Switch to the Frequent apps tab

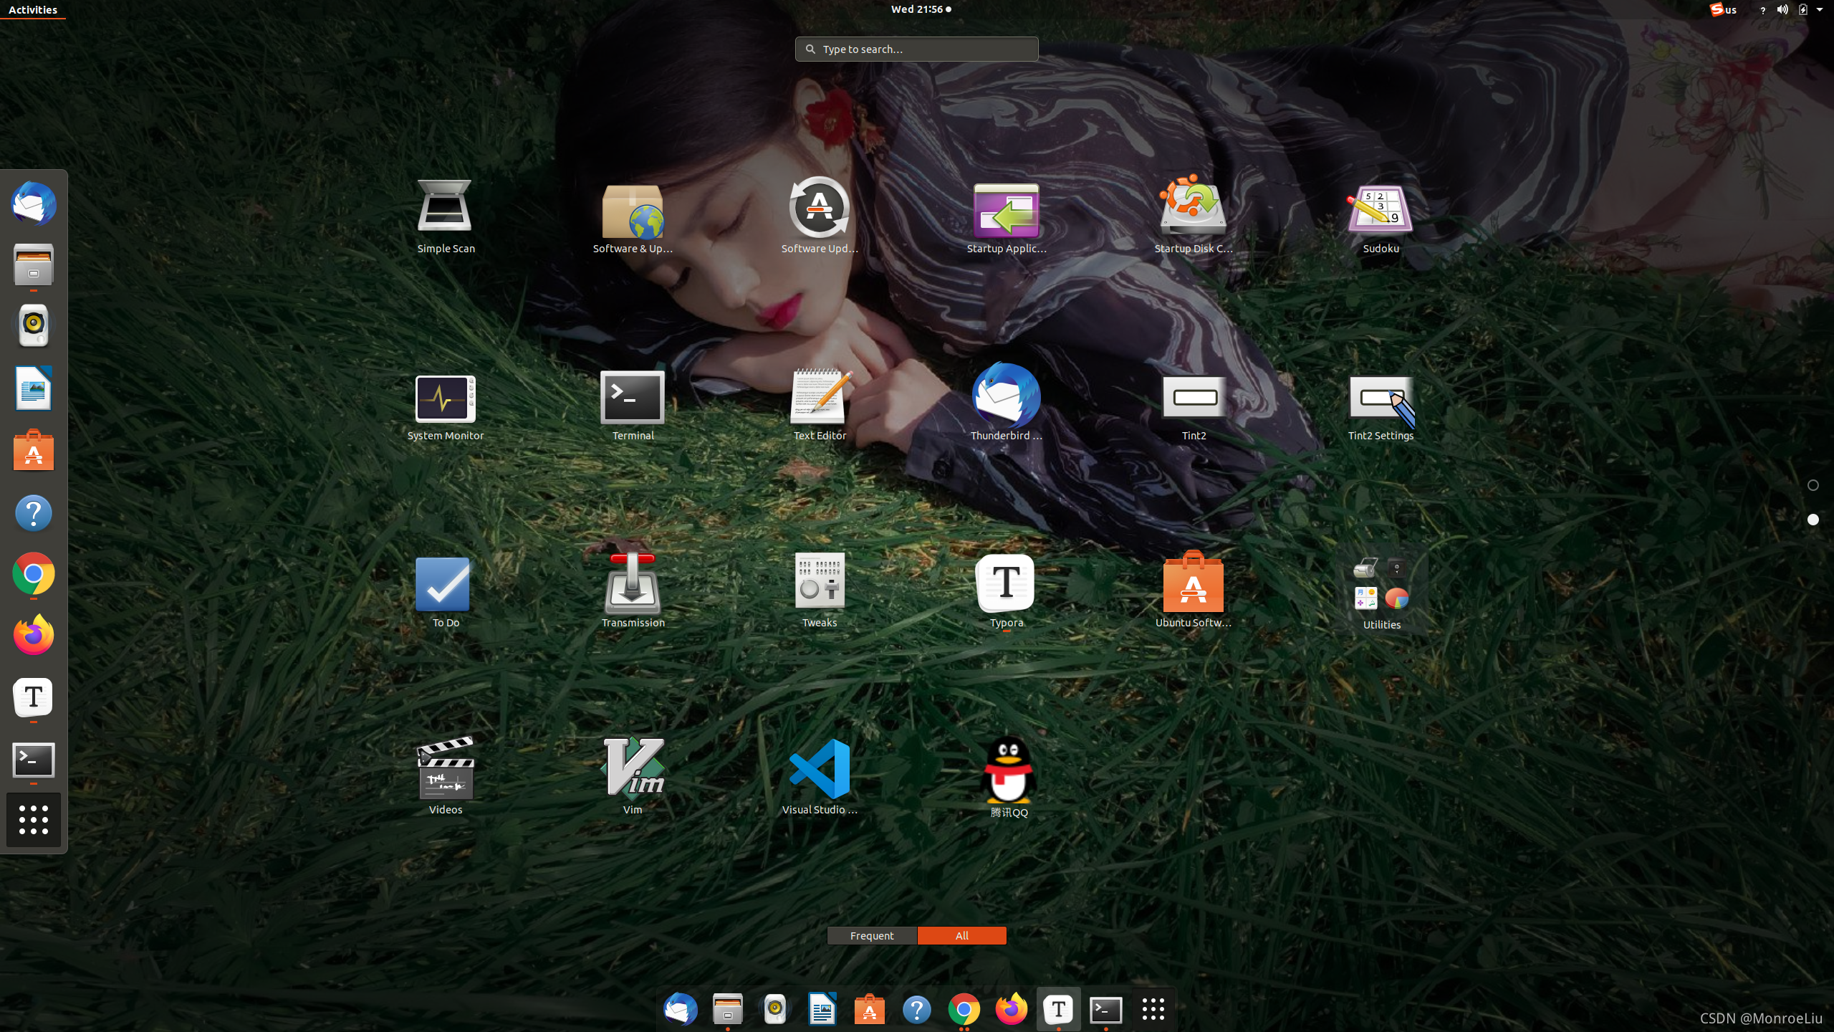coord(872,935)
